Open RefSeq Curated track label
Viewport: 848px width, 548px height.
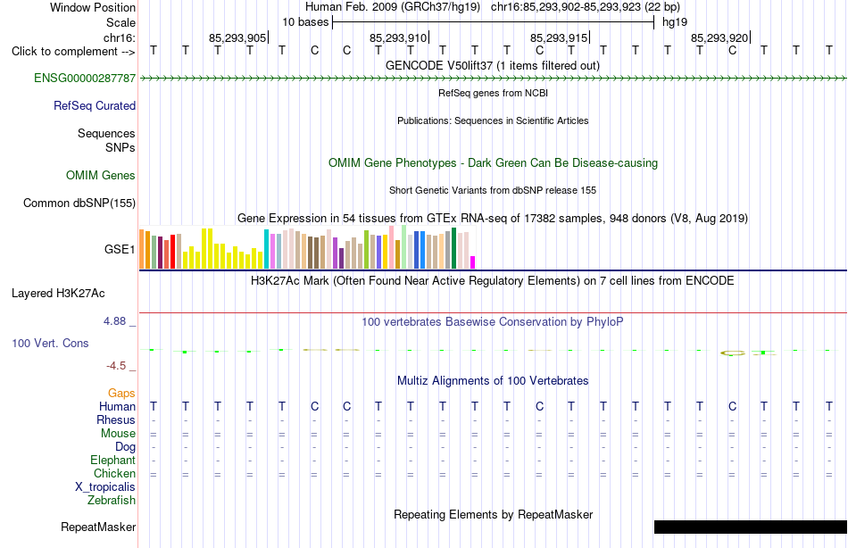(95, 105)
